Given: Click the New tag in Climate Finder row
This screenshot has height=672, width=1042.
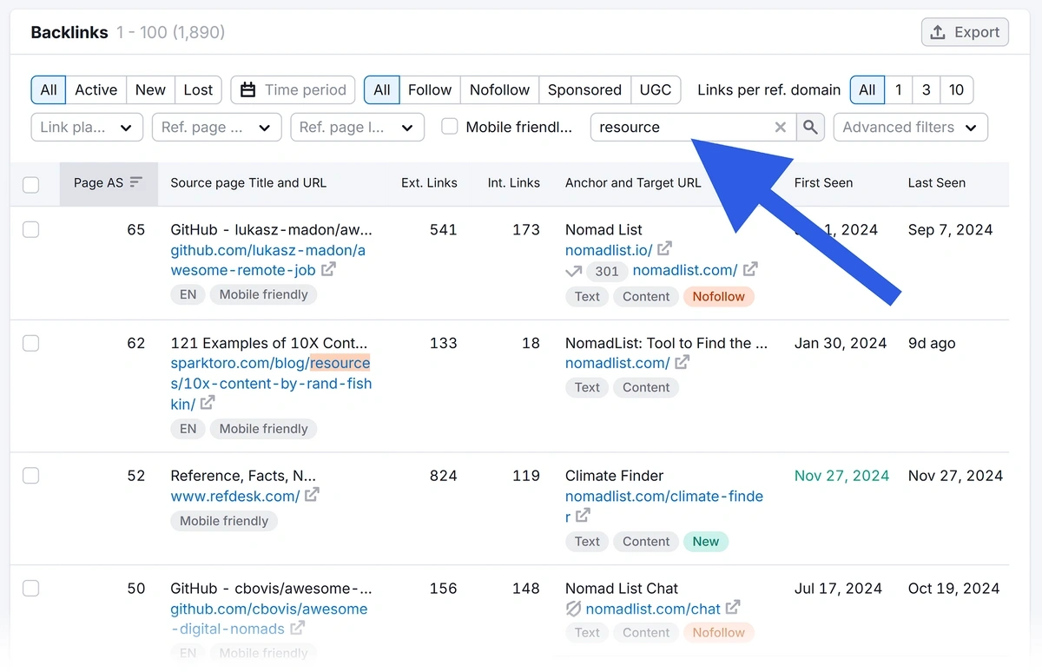Looking at the screenshot, I should coord(706,541).
